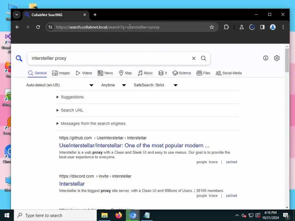Open cached version of Discord result
This screenshot has height=221, width=295.
pos(231,196)
